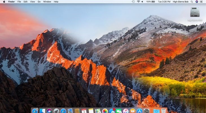Open App Store icon in Dock

[x=140, y=111]
